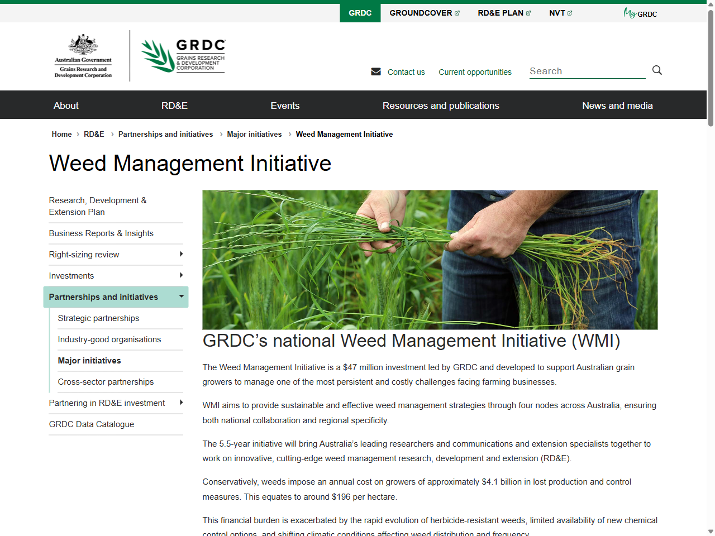Screen dimensions: 715x536
Task: Expand the Right-sizing review sidebar item
Action: pyautogui.click(x=181, y=255)
